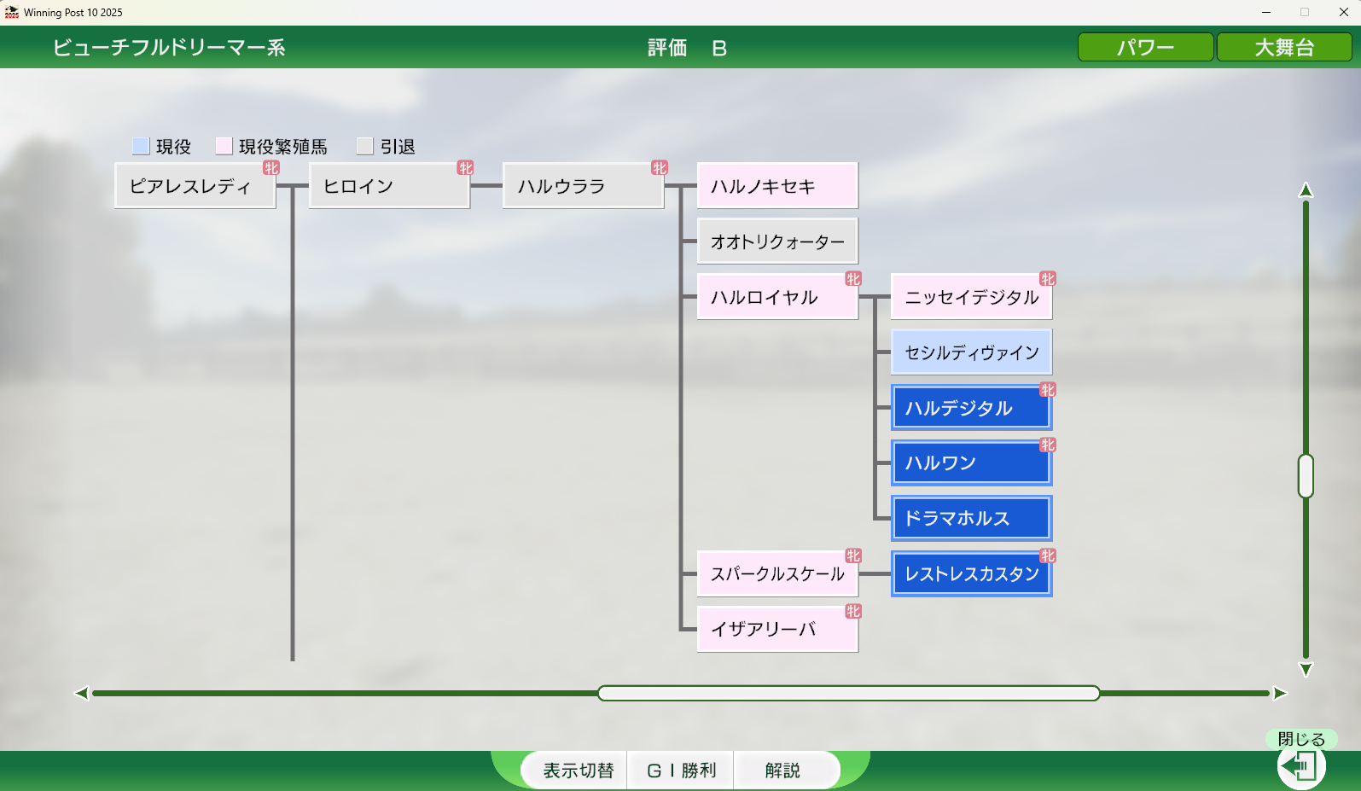Minimize the Winning Post 10 2025 window

click(x=1266, y=12)
